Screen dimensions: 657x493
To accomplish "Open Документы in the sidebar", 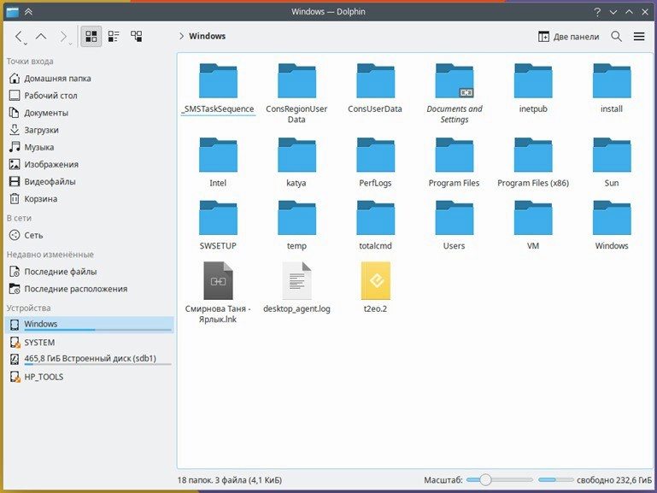I will coord(89,113).
